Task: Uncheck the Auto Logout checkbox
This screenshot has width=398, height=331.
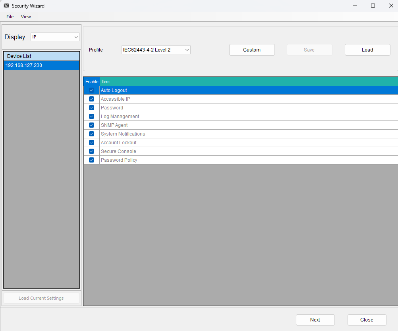Action: pyautogui.click(x=91, y=90)
